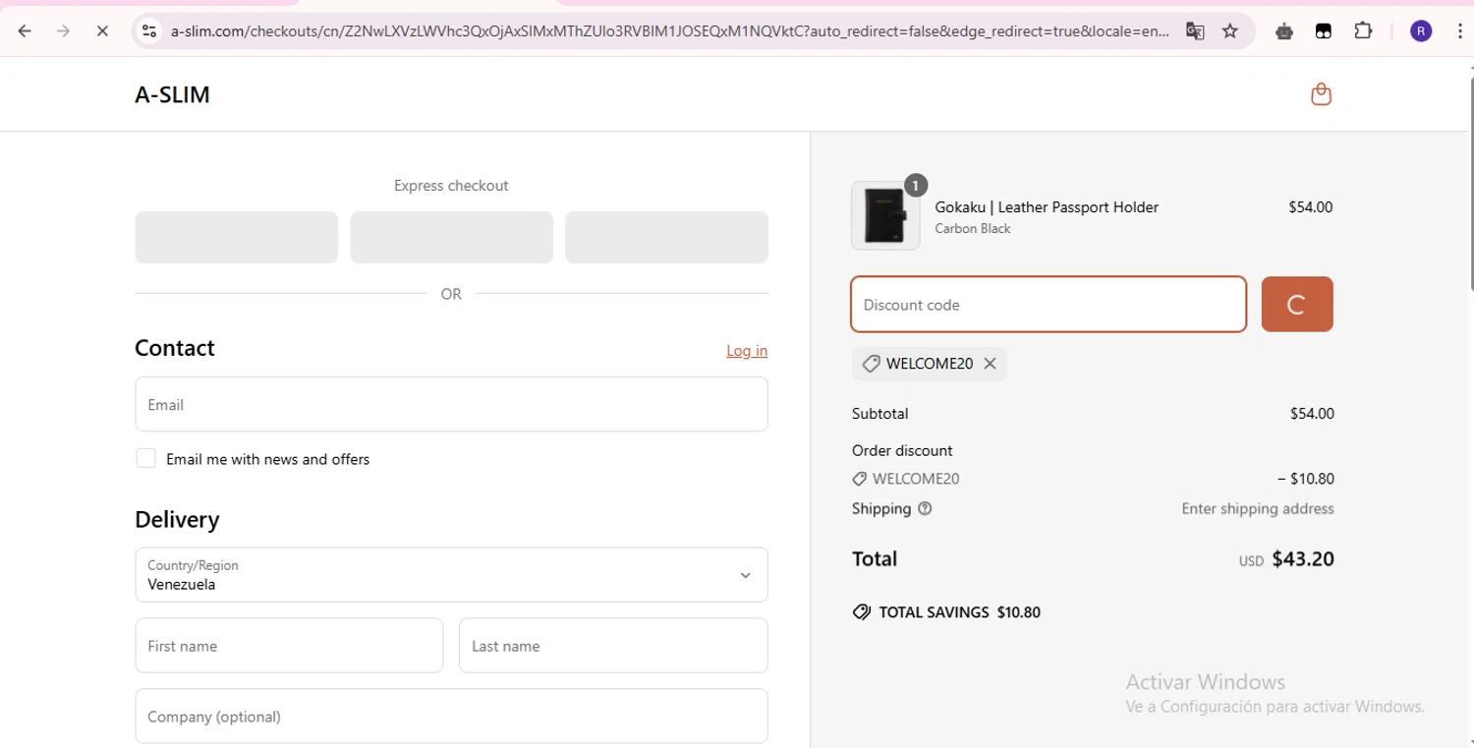
Task: Open the Chrome profile avatar R
Action: pos(1421,31)
